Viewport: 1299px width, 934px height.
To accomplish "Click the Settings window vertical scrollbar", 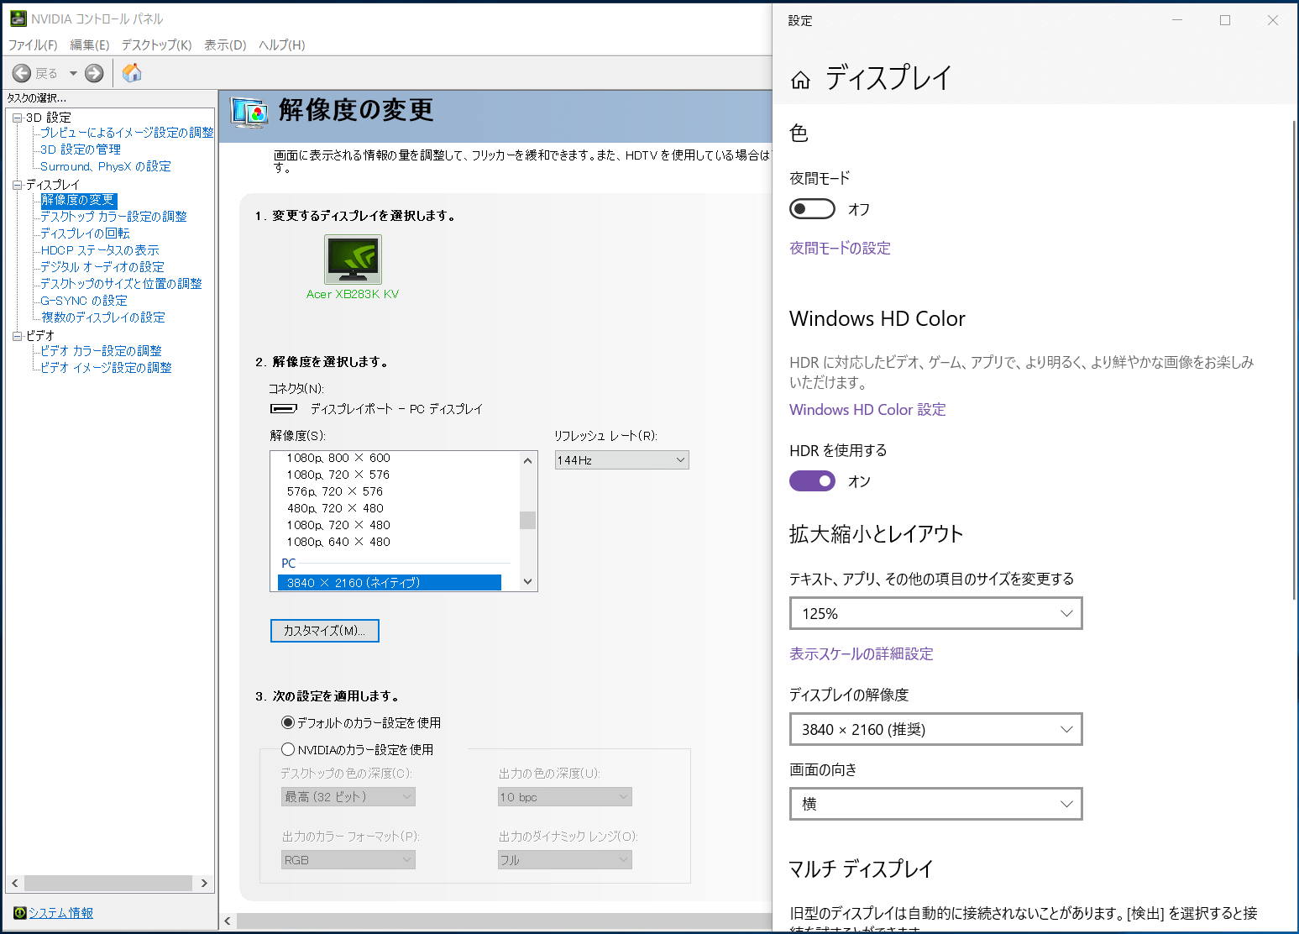I will tap(1295, 360).
